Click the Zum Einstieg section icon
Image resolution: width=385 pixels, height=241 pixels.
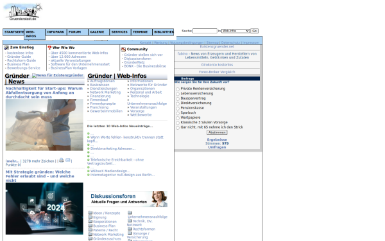pyautogui.click(x=6, y=48)
